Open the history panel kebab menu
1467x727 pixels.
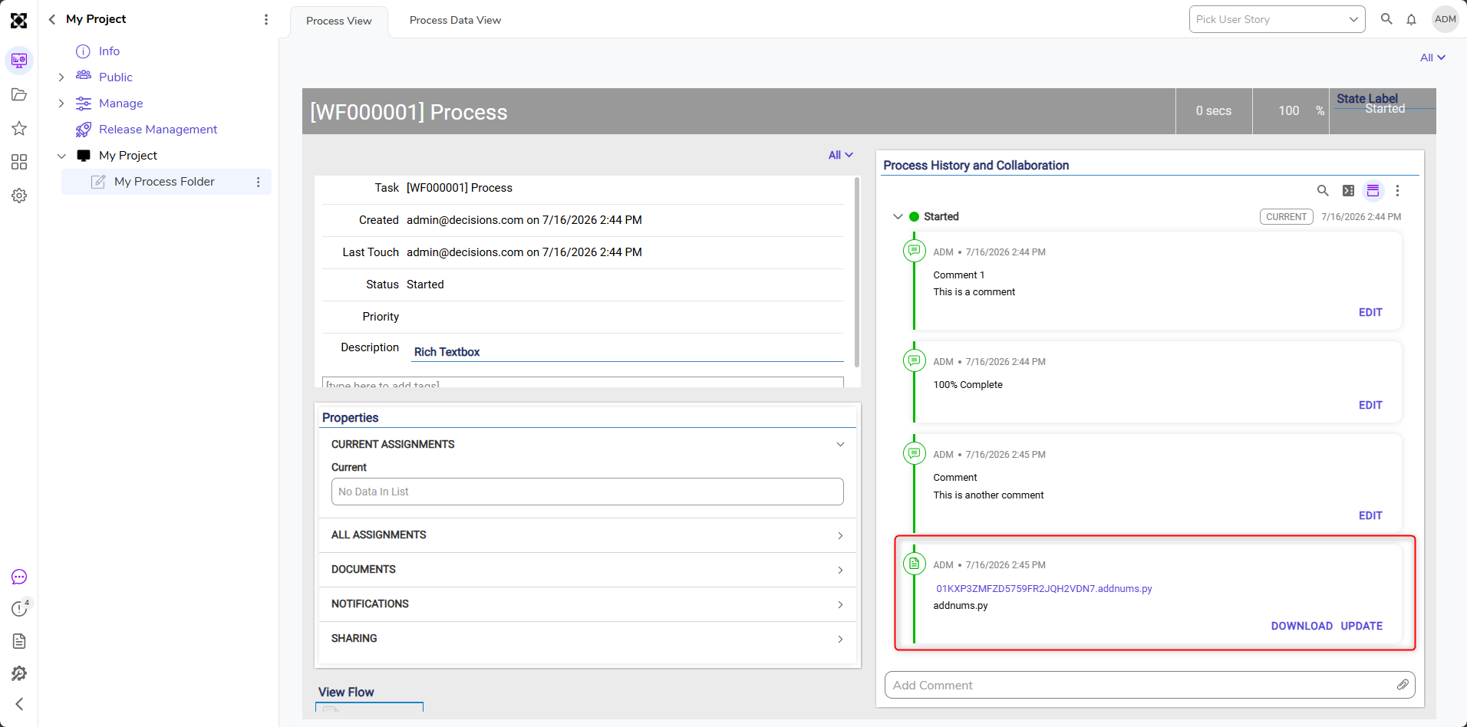1397,190
